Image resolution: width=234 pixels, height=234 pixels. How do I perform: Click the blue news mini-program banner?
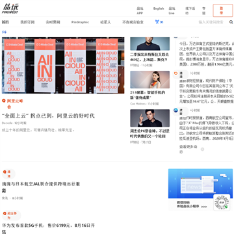200,184
